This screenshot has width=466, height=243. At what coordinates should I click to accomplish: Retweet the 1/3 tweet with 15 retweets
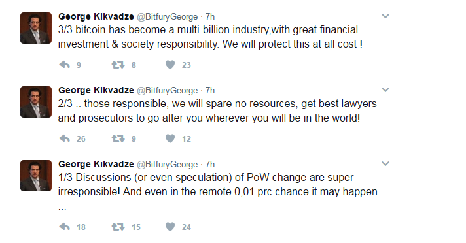point(118,227)
